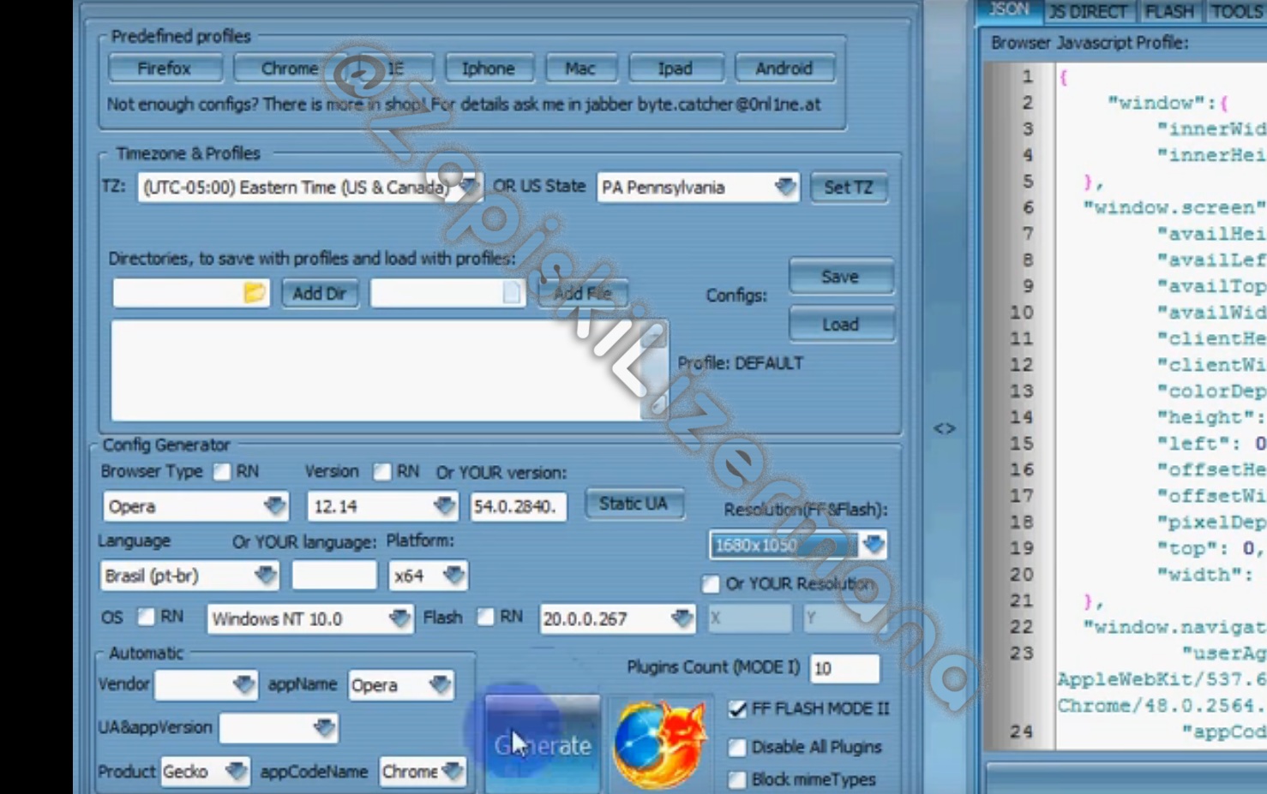
Task: Toggle the Version RN checkbox
Action: coord(382,472)
